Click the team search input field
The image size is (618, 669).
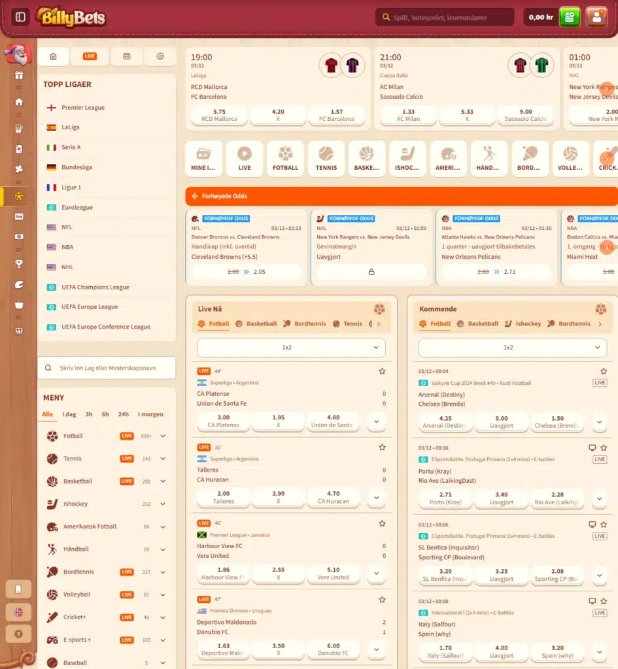107,368
